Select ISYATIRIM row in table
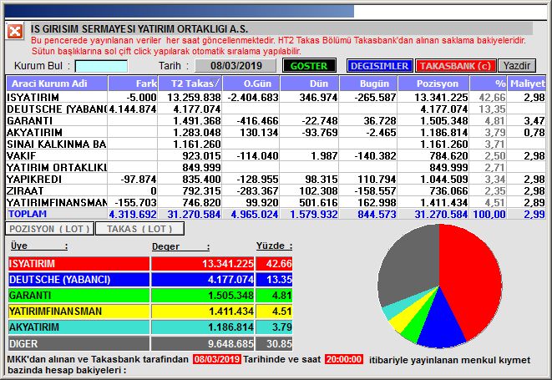Screen dimensions: 552x380 tap(276, 97)
